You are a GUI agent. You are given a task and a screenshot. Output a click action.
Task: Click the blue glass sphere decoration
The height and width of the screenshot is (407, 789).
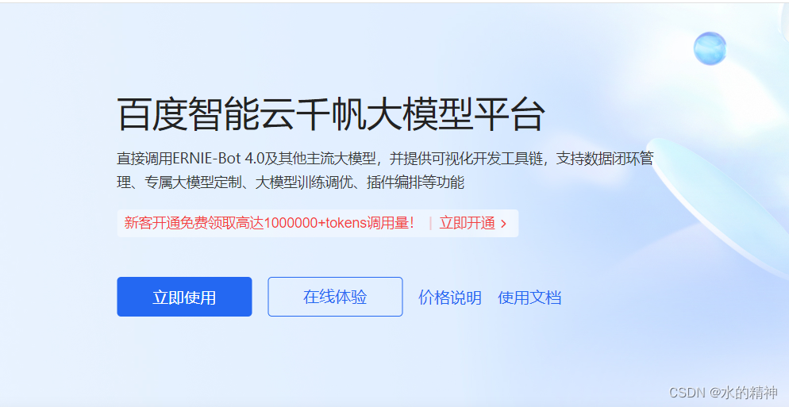click(x=710, y=48)
